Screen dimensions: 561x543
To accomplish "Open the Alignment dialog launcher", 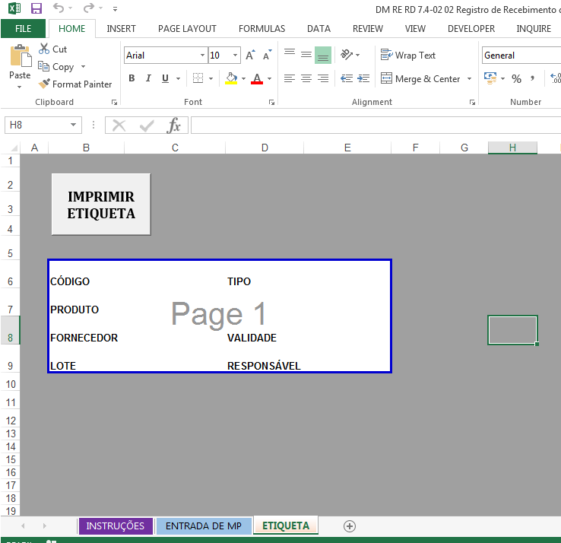I will coord(472,103).
